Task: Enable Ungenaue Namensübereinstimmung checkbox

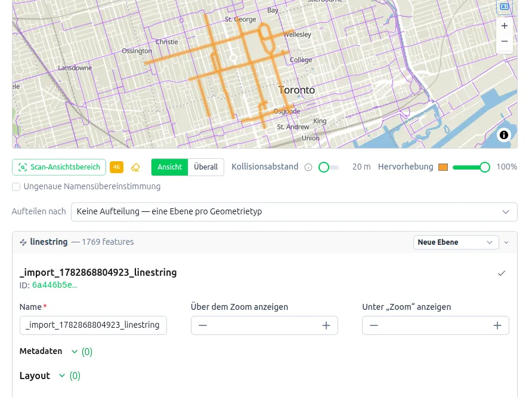Action: point(16,187)
